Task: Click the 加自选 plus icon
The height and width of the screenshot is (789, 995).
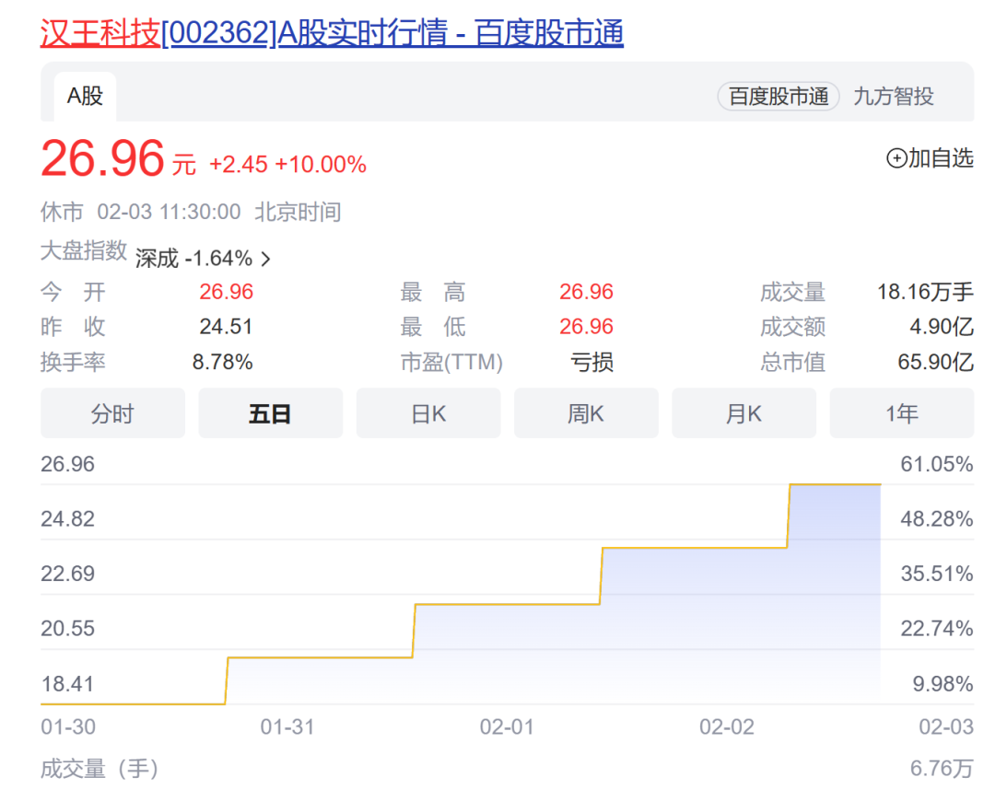Action: (896, 158)
